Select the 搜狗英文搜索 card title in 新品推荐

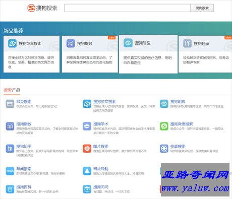tap(30, 44)
